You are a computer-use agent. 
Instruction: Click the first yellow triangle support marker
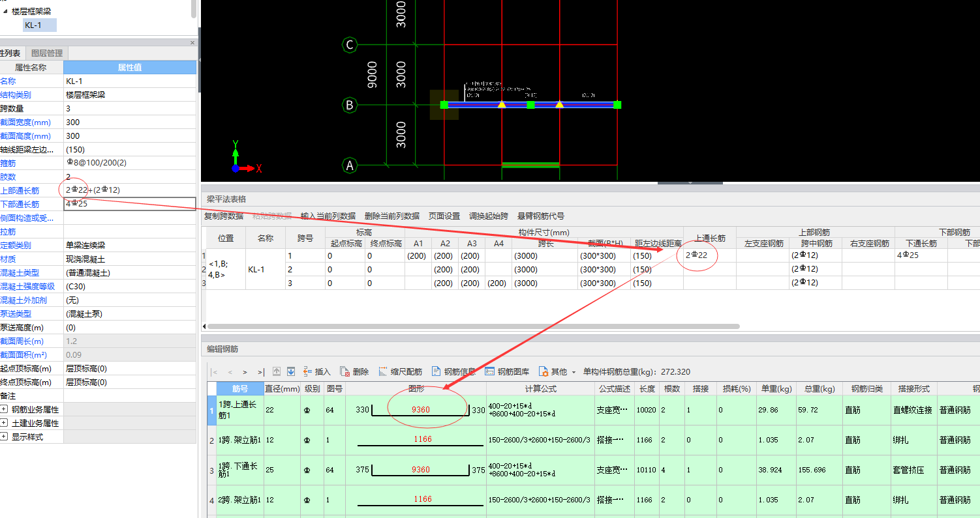click(502, 104)
